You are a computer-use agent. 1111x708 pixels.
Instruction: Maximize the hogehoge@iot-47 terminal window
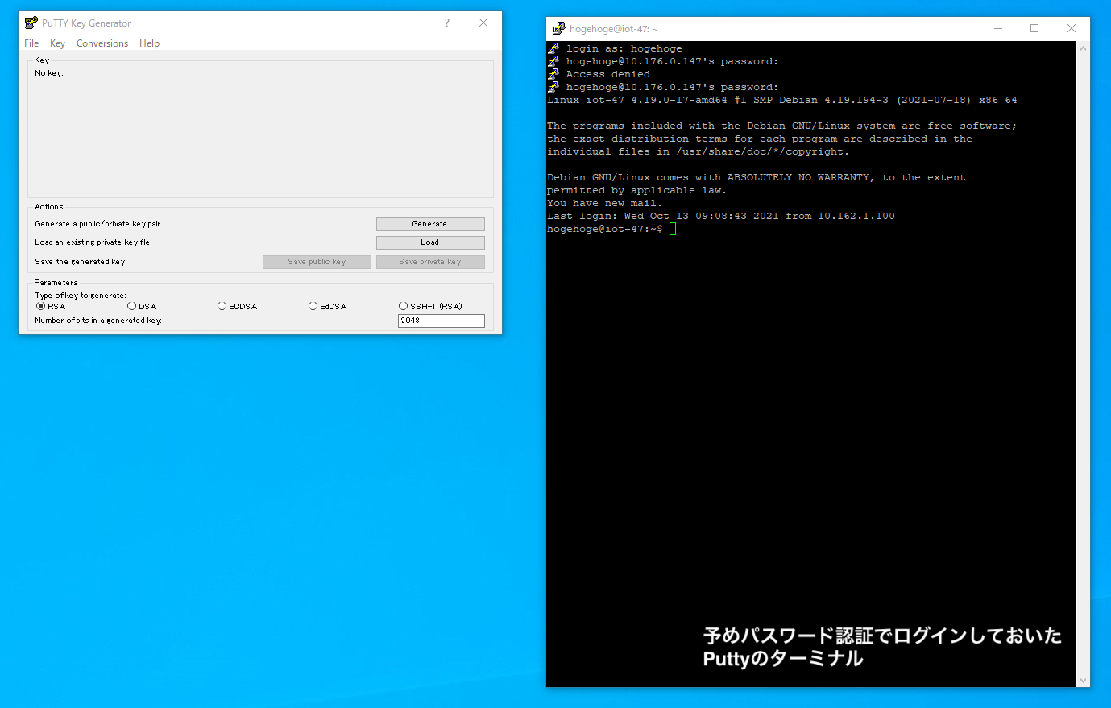(1034, 29)
